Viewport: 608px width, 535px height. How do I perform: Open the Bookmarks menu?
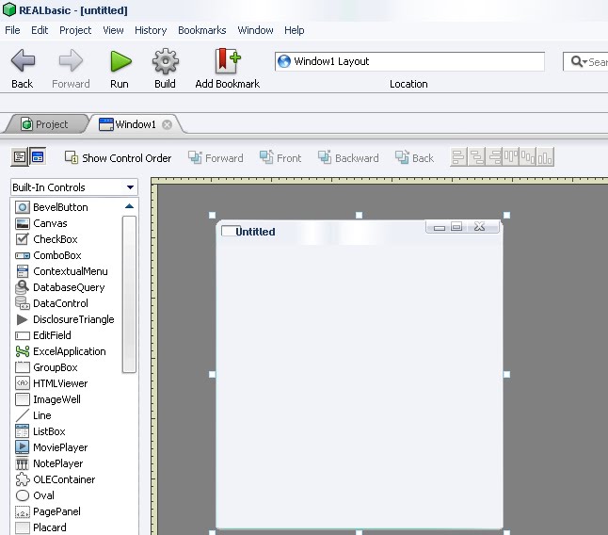click(x=202, y=30)
